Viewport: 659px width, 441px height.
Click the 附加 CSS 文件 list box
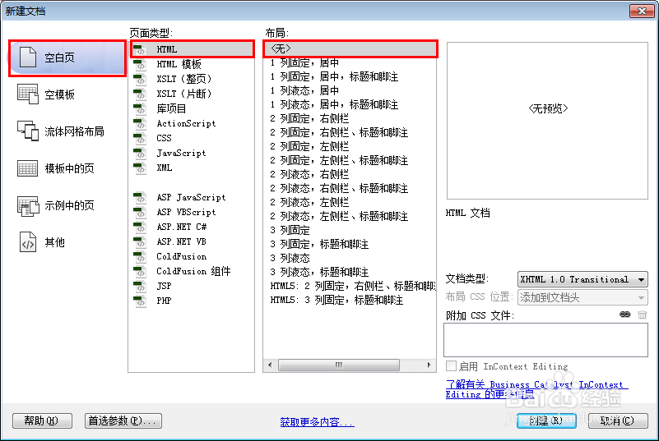[545, 340]
